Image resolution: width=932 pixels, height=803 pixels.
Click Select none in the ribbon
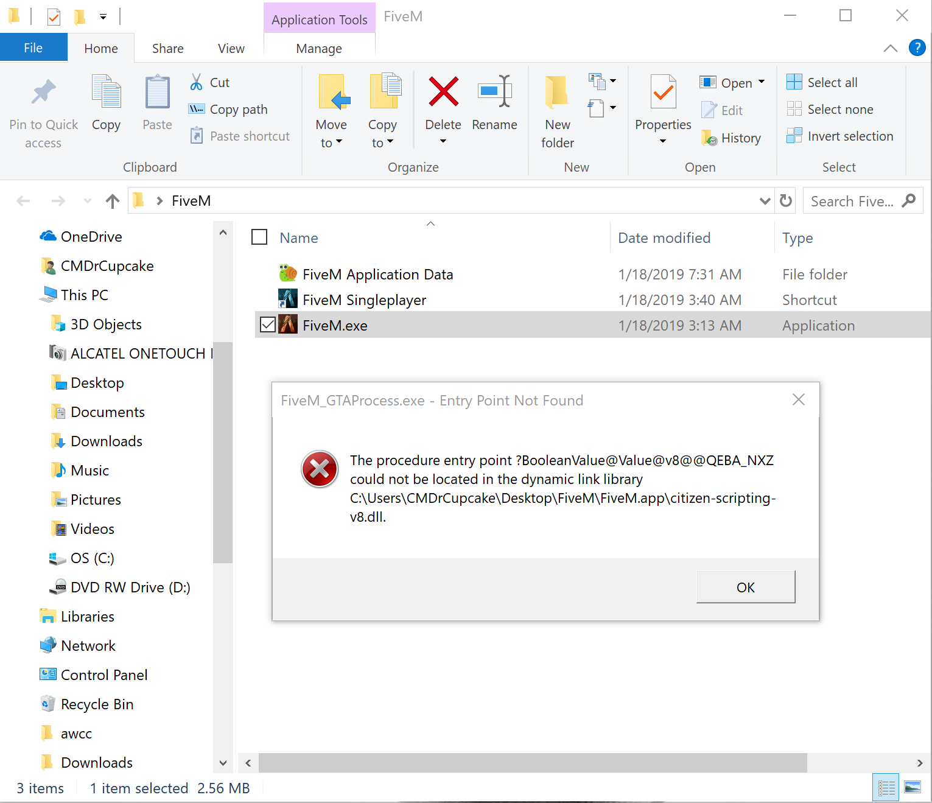(x=830, y=110)
